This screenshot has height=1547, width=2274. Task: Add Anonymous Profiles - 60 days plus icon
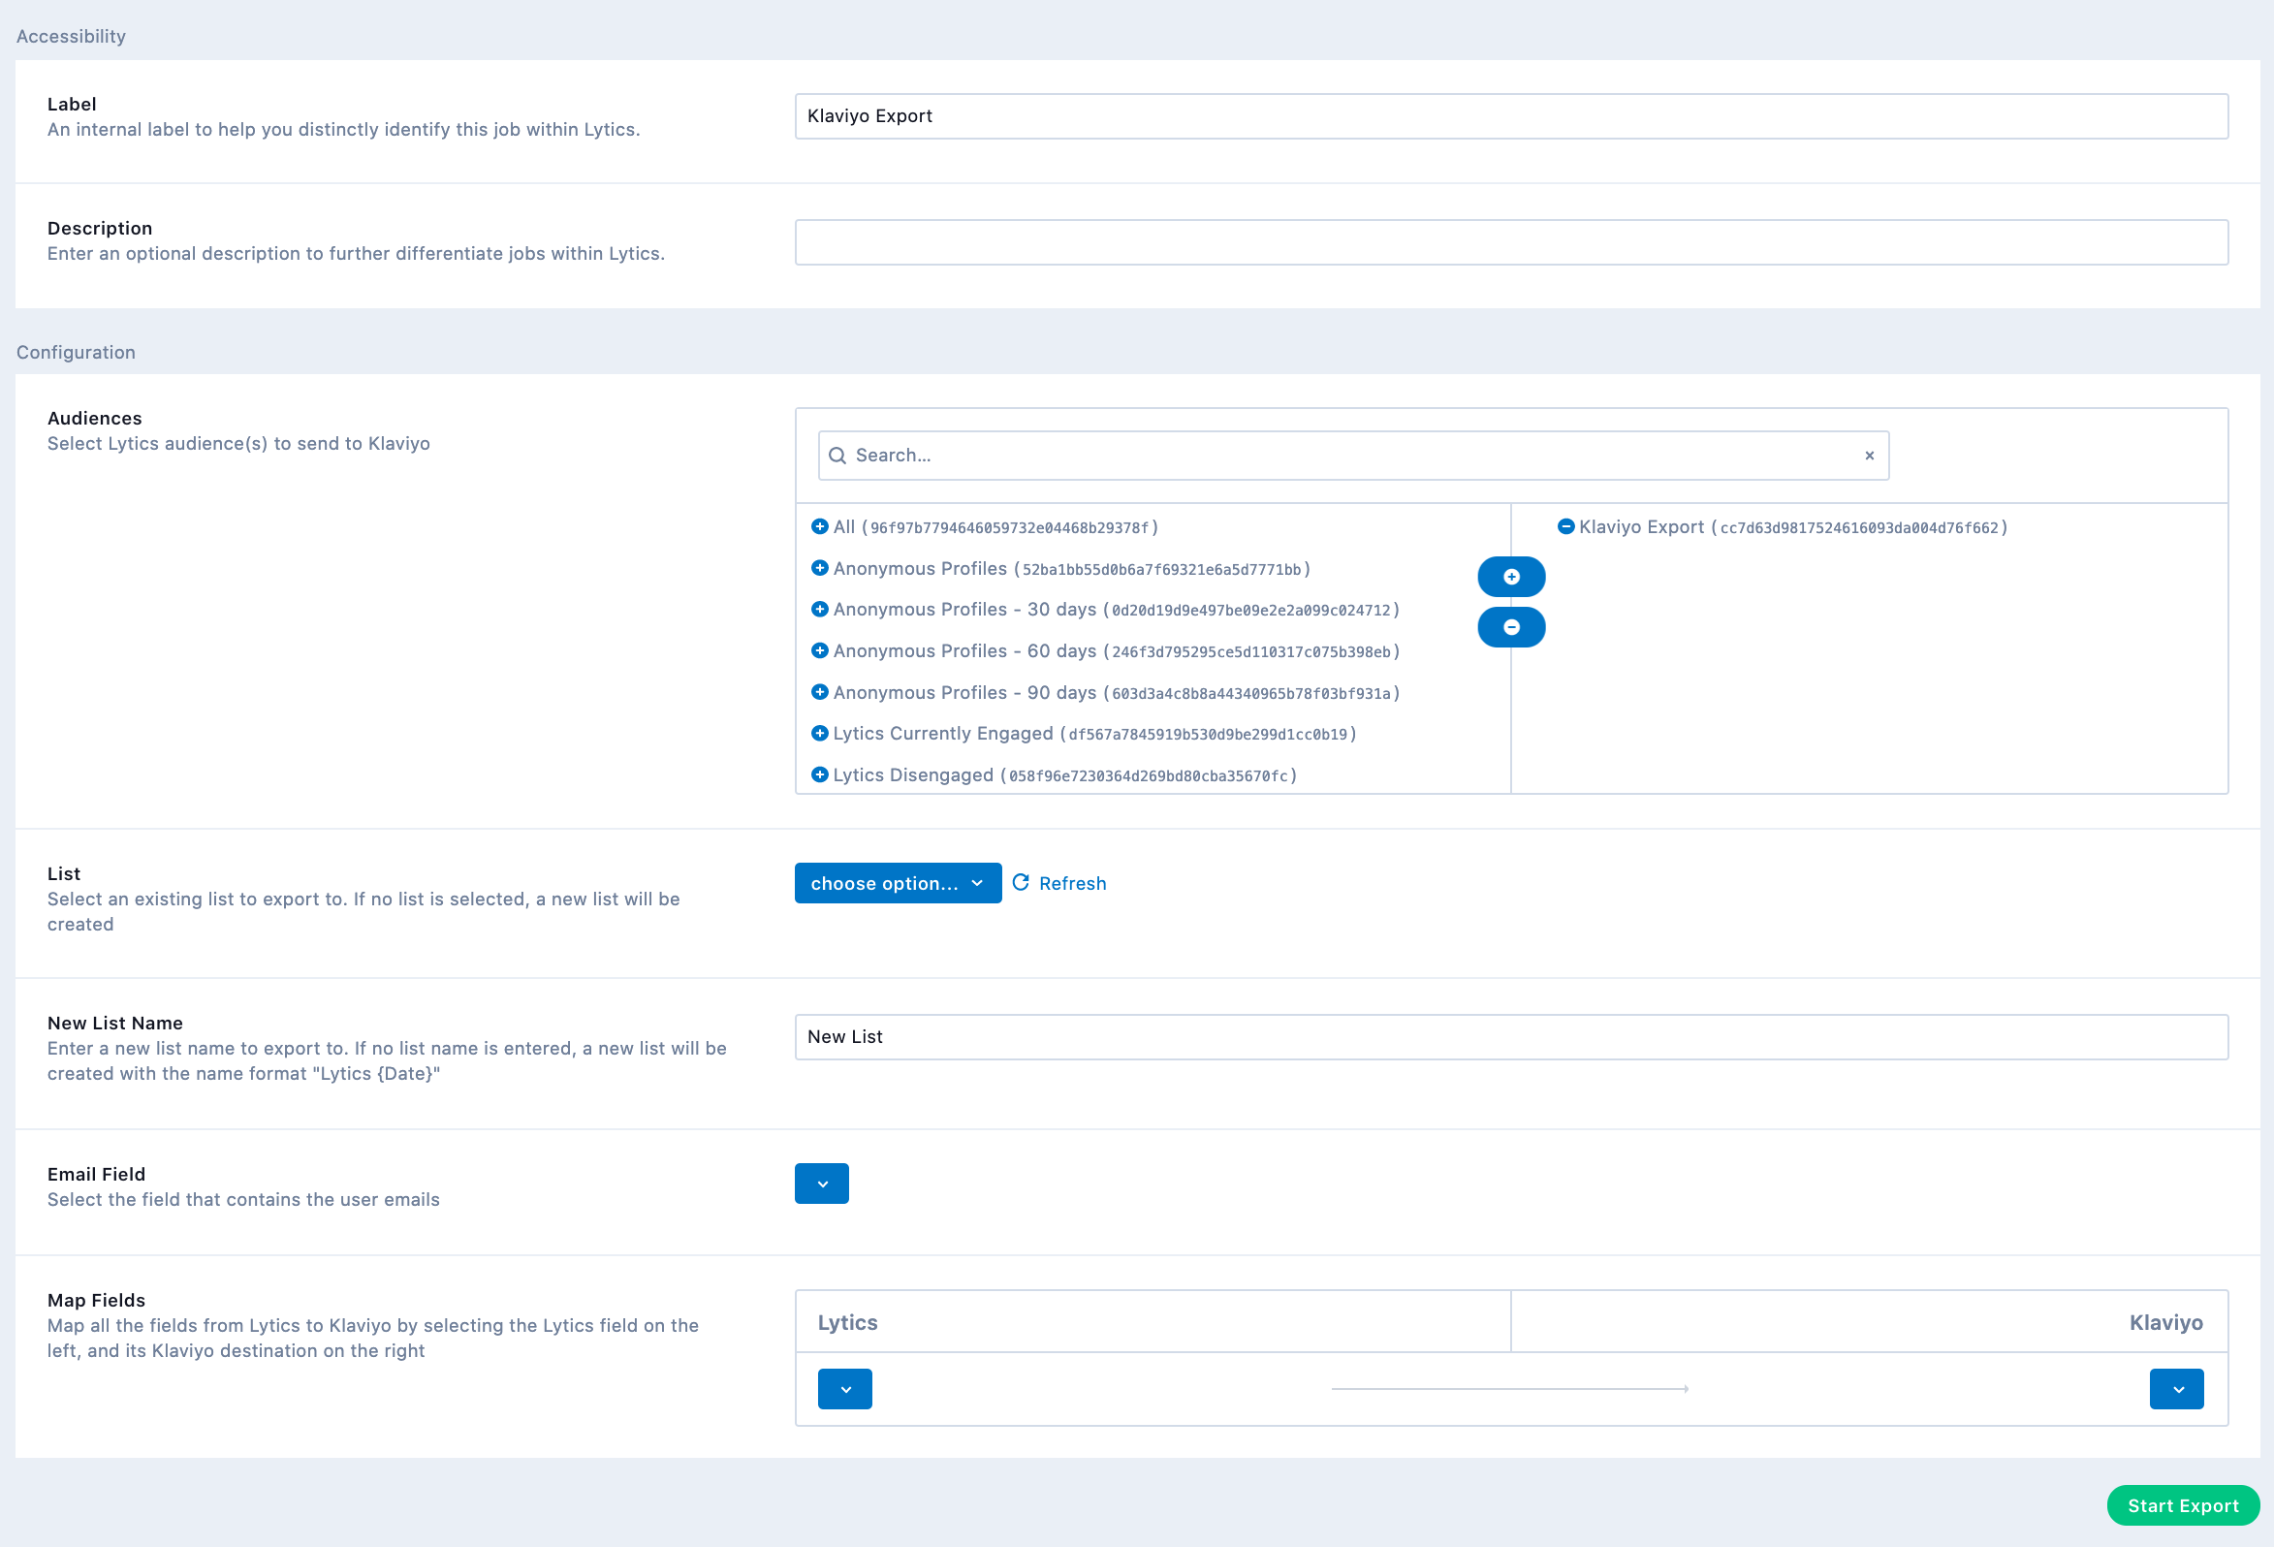(x=820, y=650)
